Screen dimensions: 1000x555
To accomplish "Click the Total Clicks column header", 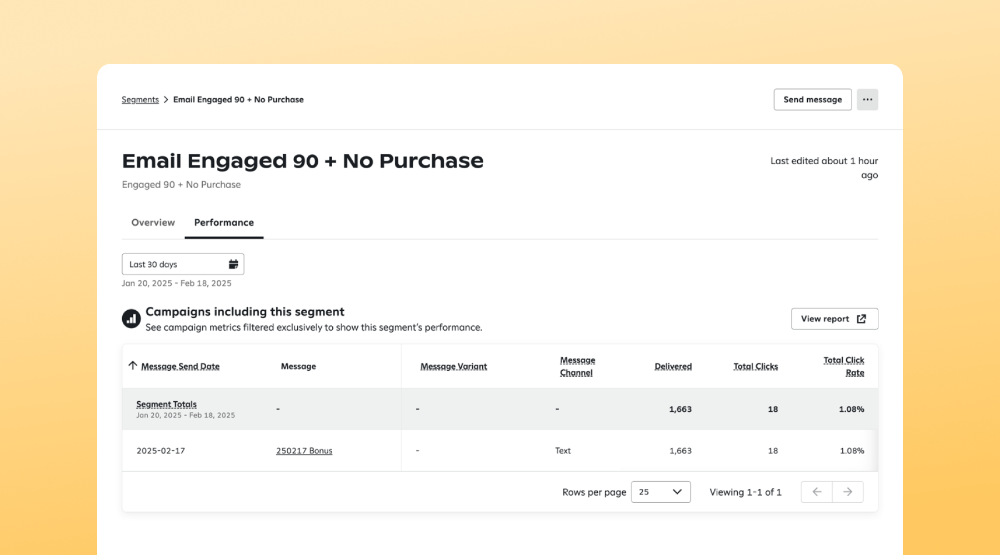I will tap(756, 366).
